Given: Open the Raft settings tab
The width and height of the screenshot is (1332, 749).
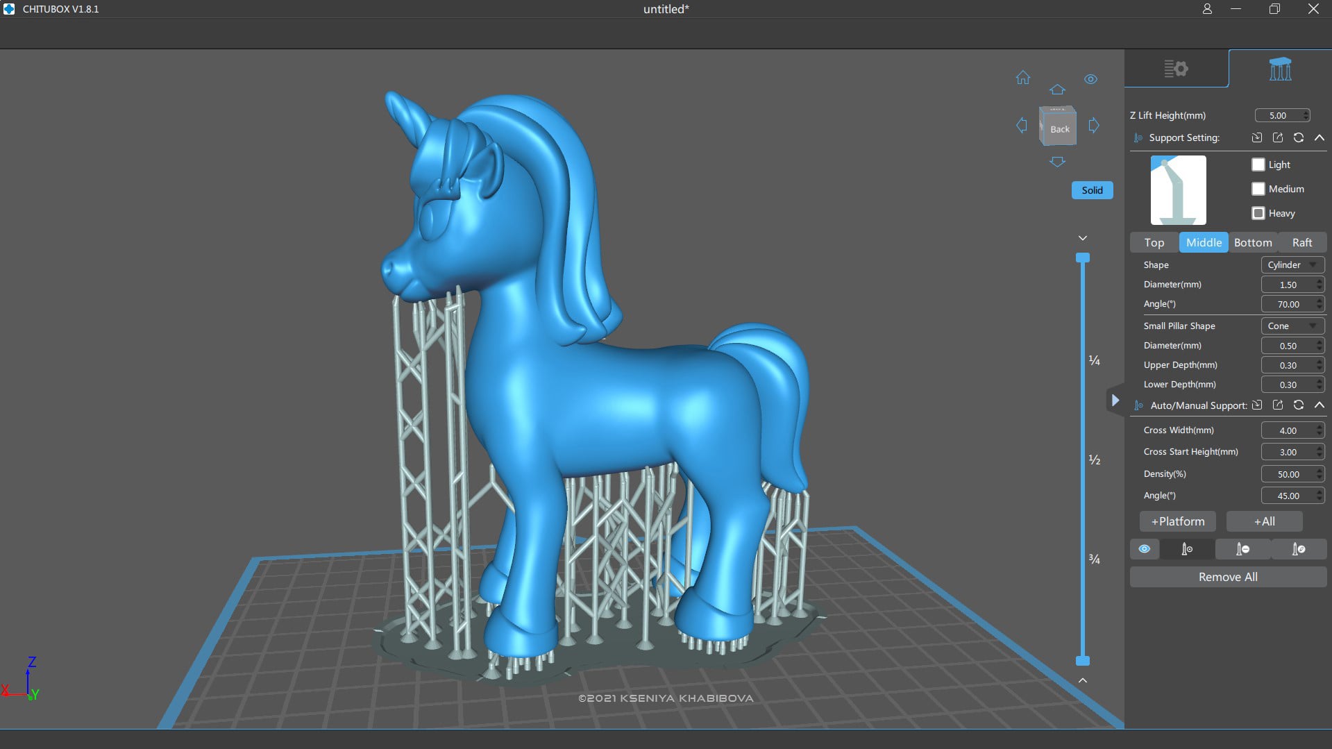Looking at the screenshot, I should (1302, 242).
